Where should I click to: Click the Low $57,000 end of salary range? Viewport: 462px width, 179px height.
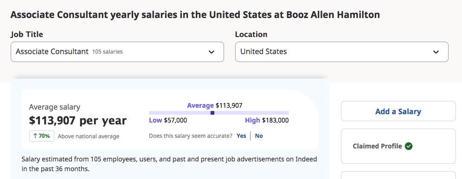[x=168, y=120]
